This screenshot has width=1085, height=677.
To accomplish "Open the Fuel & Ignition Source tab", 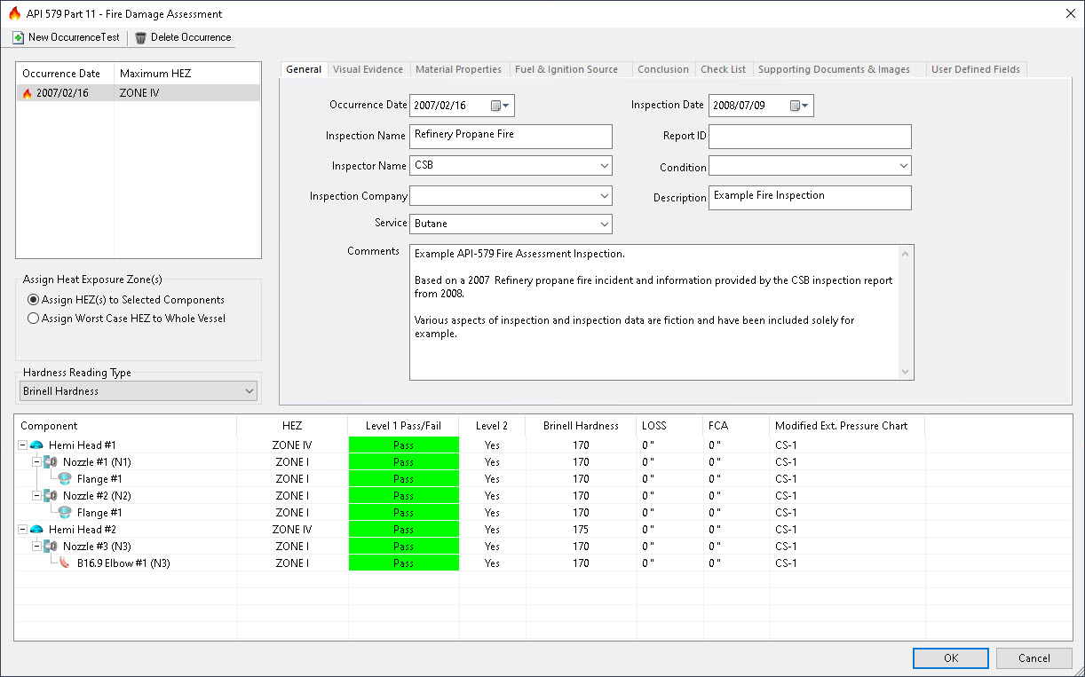I will pos(566,69).
